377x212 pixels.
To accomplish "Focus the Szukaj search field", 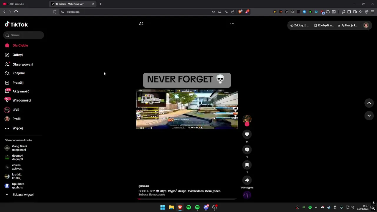I will pos(24,35).
